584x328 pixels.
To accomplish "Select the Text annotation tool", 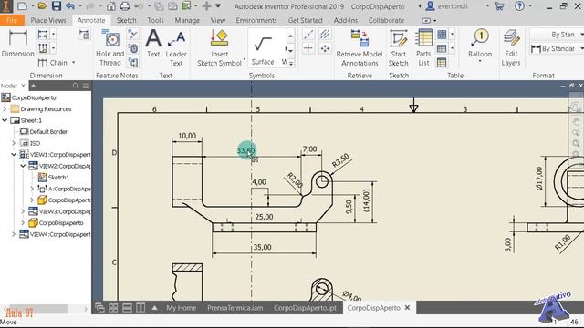I will pyautogui.click(x=153, y=44).
